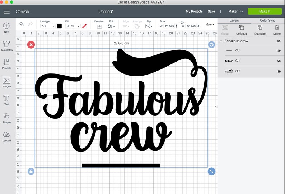Duplicate the selected layer group
Screen dimensions: 285x194
260,30
